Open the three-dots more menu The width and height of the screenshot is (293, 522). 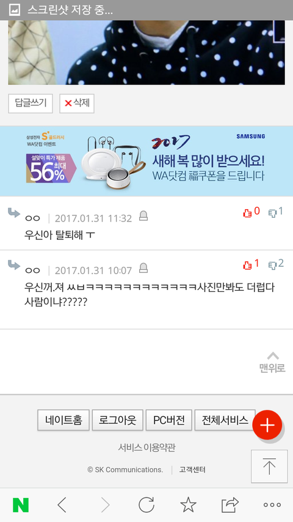(272, 505)
